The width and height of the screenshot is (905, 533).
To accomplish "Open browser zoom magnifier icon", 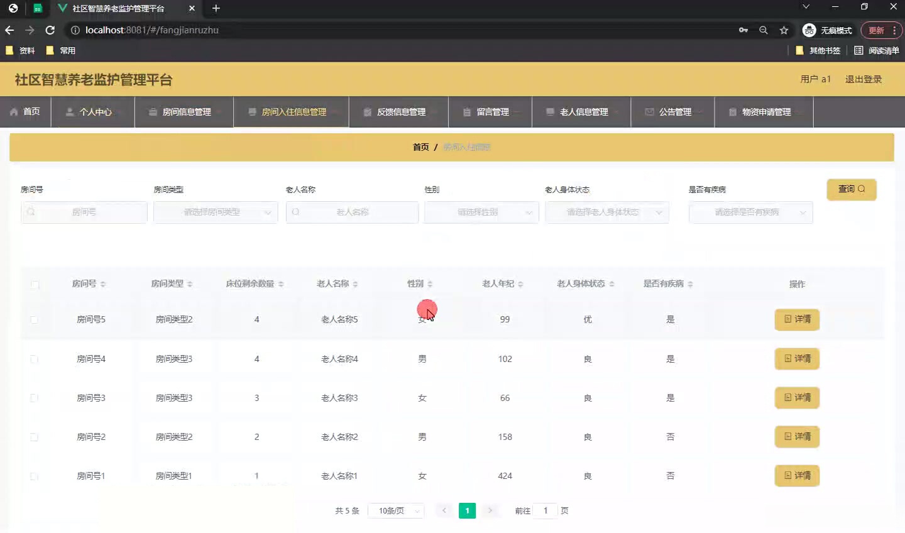I will click(x=764, y=30).
